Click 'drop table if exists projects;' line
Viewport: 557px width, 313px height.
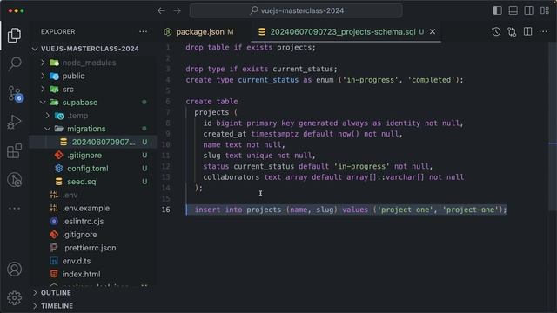point(251,48)
